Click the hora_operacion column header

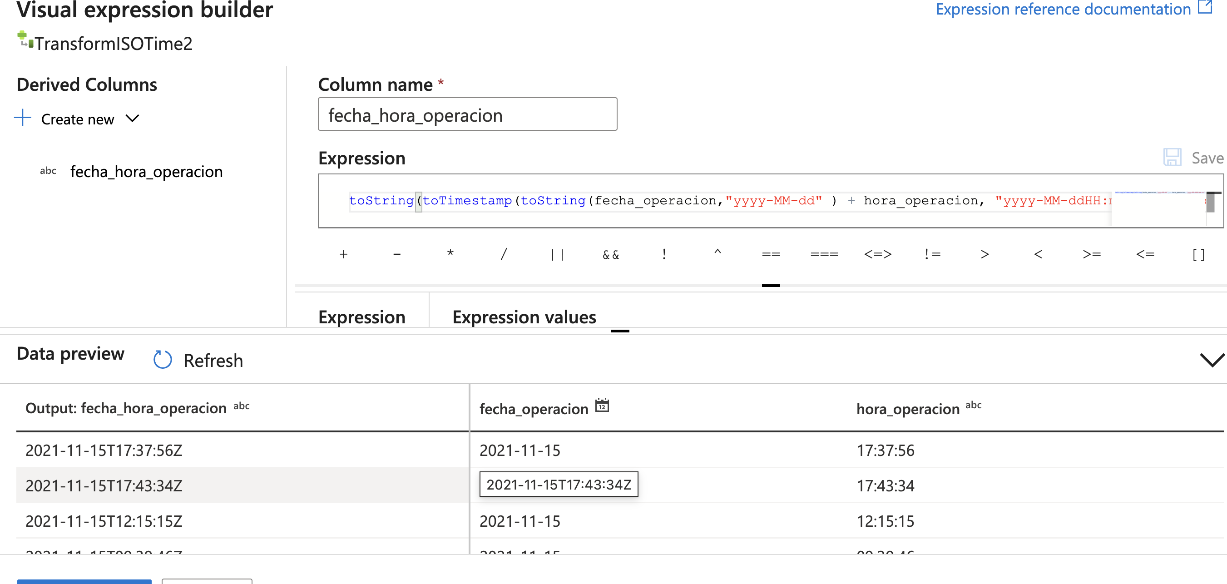coord(907,409)
